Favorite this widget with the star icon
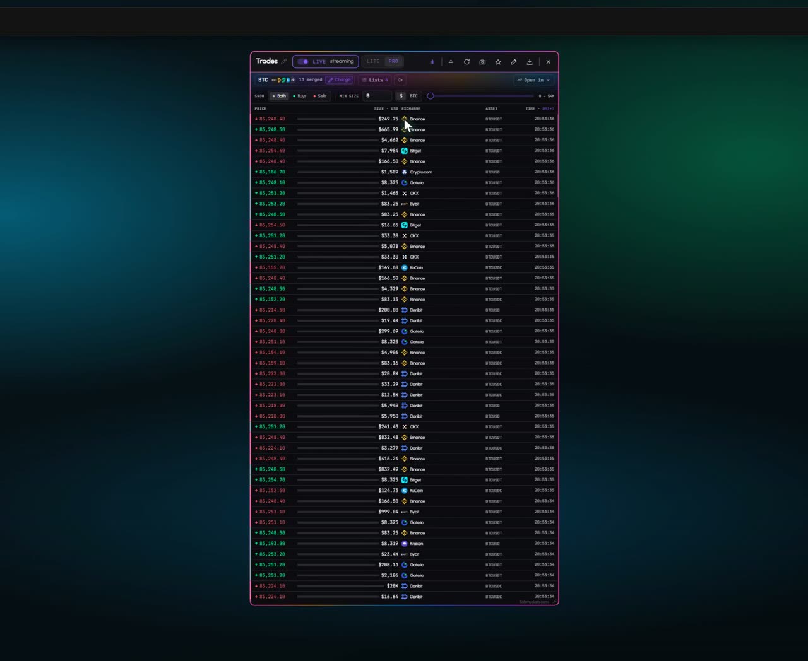The image size is (808, 661). 498,62
